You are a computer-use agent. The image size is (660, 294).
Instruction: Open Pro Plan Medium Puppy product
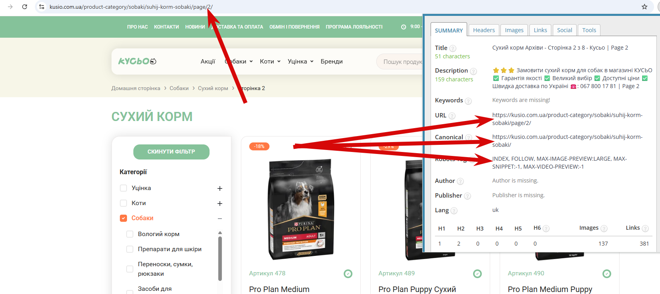click(550, 289)
